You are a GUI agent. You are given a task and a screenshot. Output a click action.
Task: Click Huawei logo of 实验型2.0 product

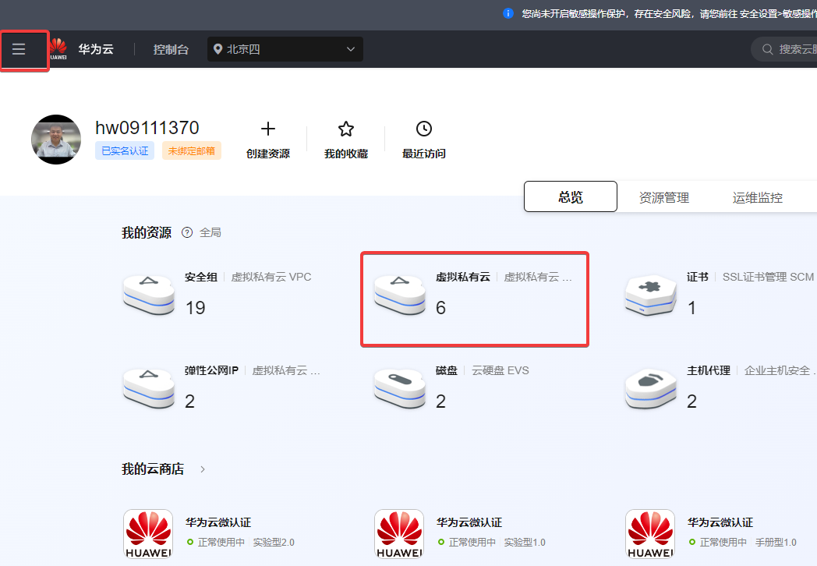click(148, 534)
